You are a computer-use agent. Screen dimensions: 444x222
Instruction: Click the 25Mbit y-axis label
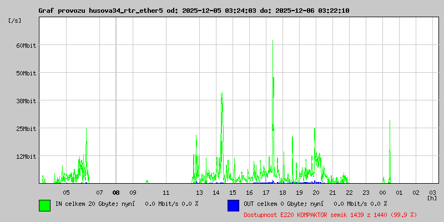click(x=26, y=128)
